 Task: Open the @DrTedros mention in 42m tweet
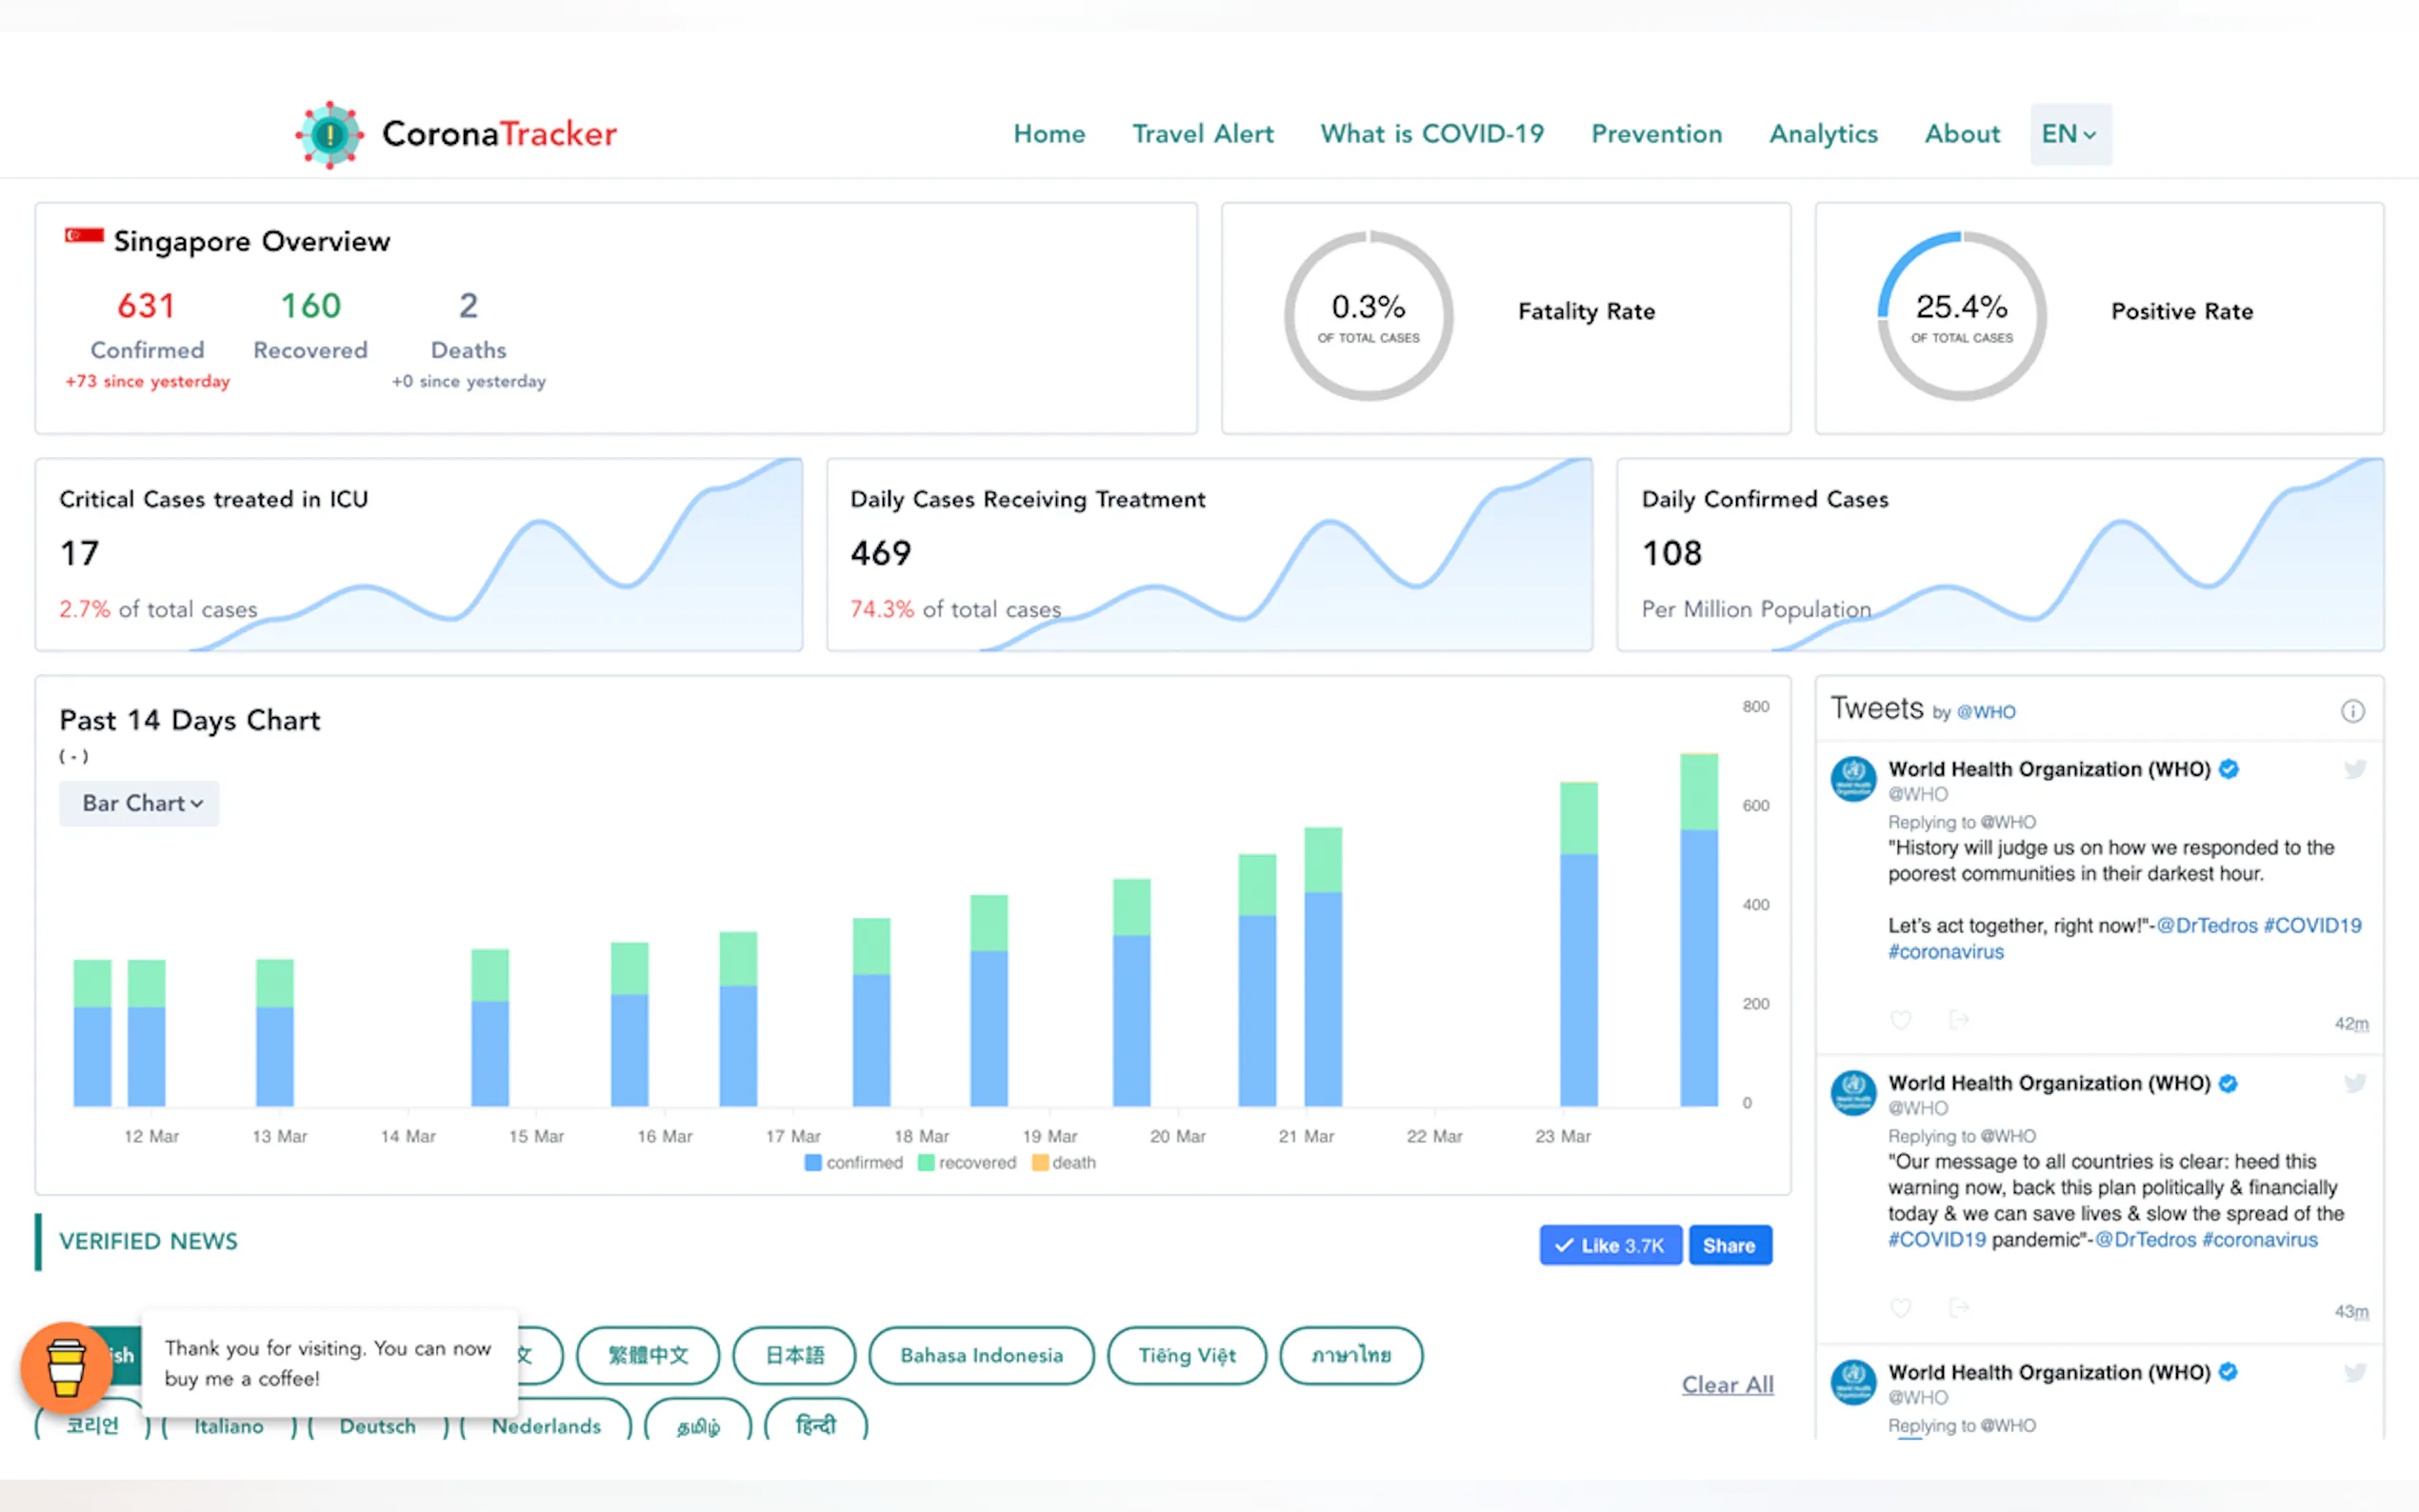(2207, 925)
